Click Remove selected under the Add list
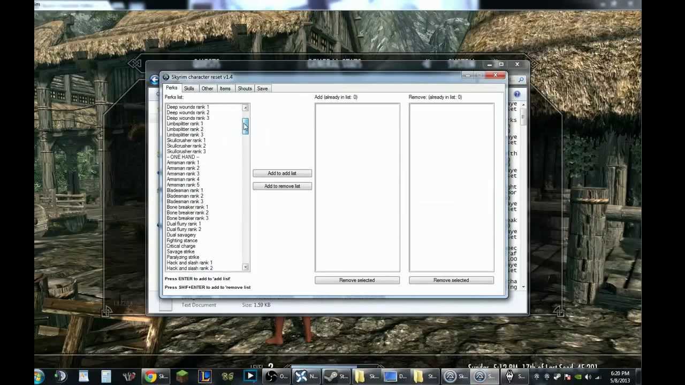The width and height of the screenshot is (685, 385). click(357, 280)
